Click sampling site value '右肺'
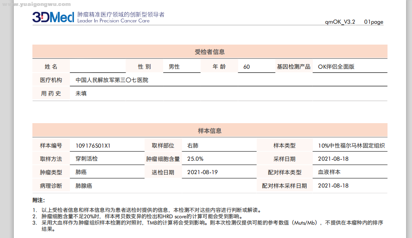412x238 pixels. coord(193,146)
